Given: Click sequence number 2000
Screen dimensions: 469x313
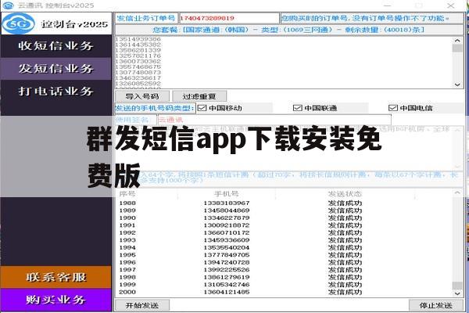Looking at the screenshot, I should [127, 292].
